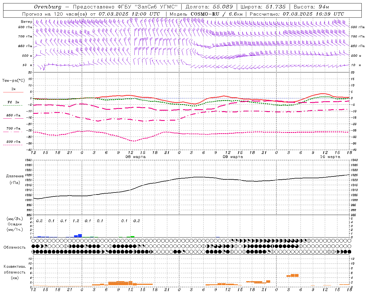Select the 'Предоставлено ФГБУ "ЗапСиб УГМС"' provider text
Image resolution: width=366 pixels, height=292 pixels.
pos(126,7)
